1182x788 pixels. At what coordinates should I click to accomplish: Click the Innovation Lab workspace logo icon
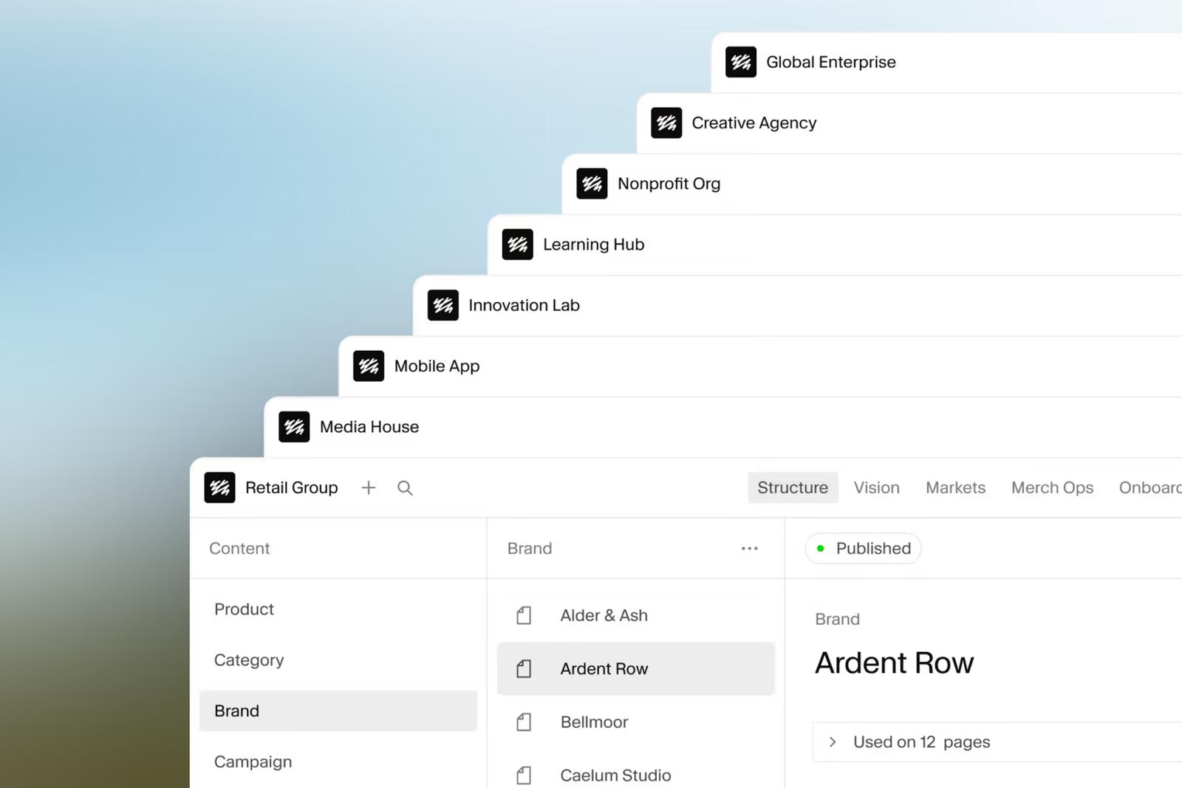click(x=443, y=305)
